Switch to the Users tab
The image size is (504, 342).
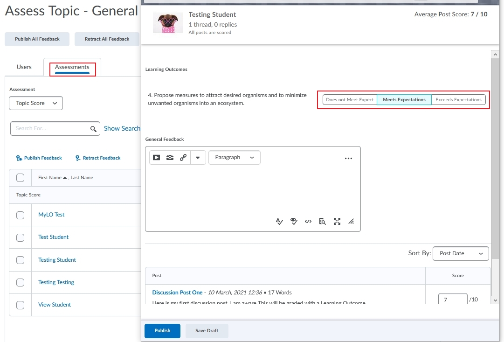24,67
